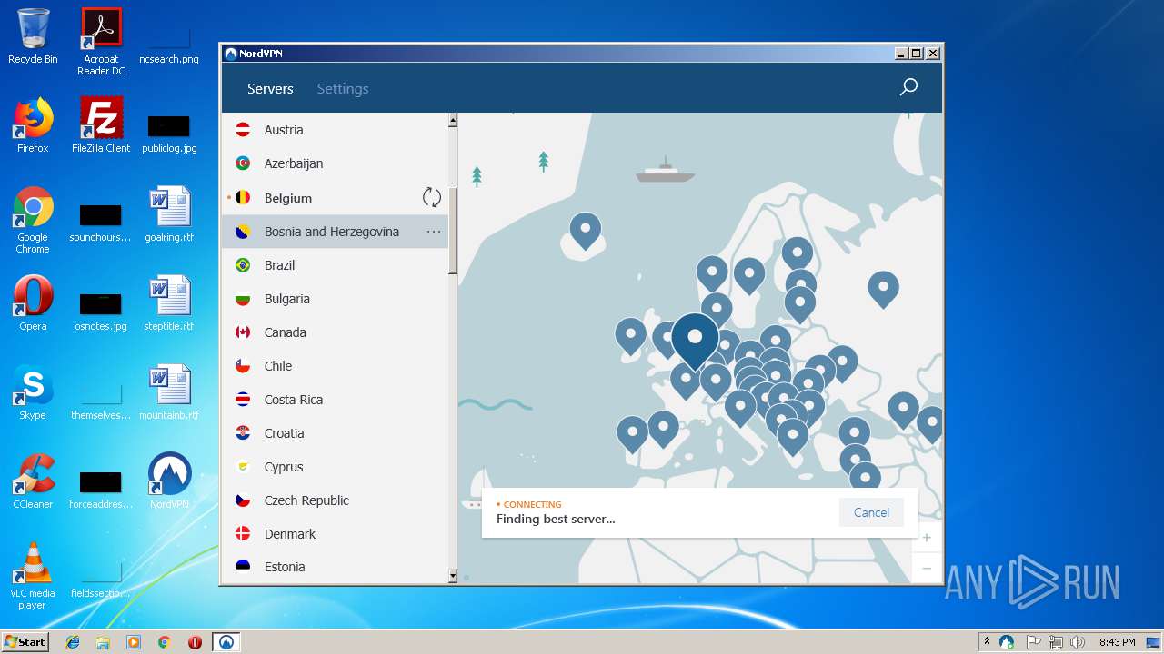Switch to the Servers tab

point(270,88)
